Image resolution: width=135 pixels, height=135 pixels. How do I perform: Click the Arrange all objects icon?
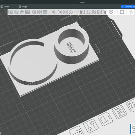pyautogui.click(x=27, y=12)
